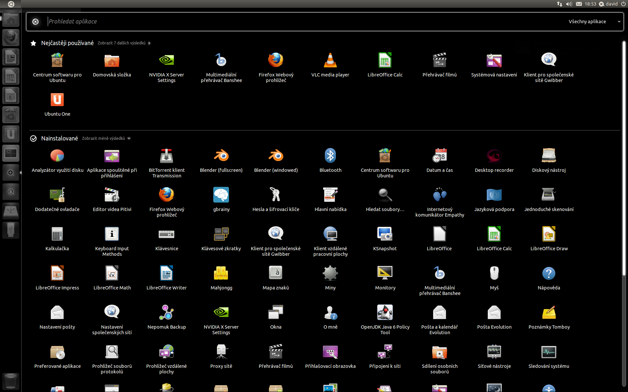This screenshot has height=392, width=628.
Task: Open Blender (windowed)
Action: coord(276,160)
